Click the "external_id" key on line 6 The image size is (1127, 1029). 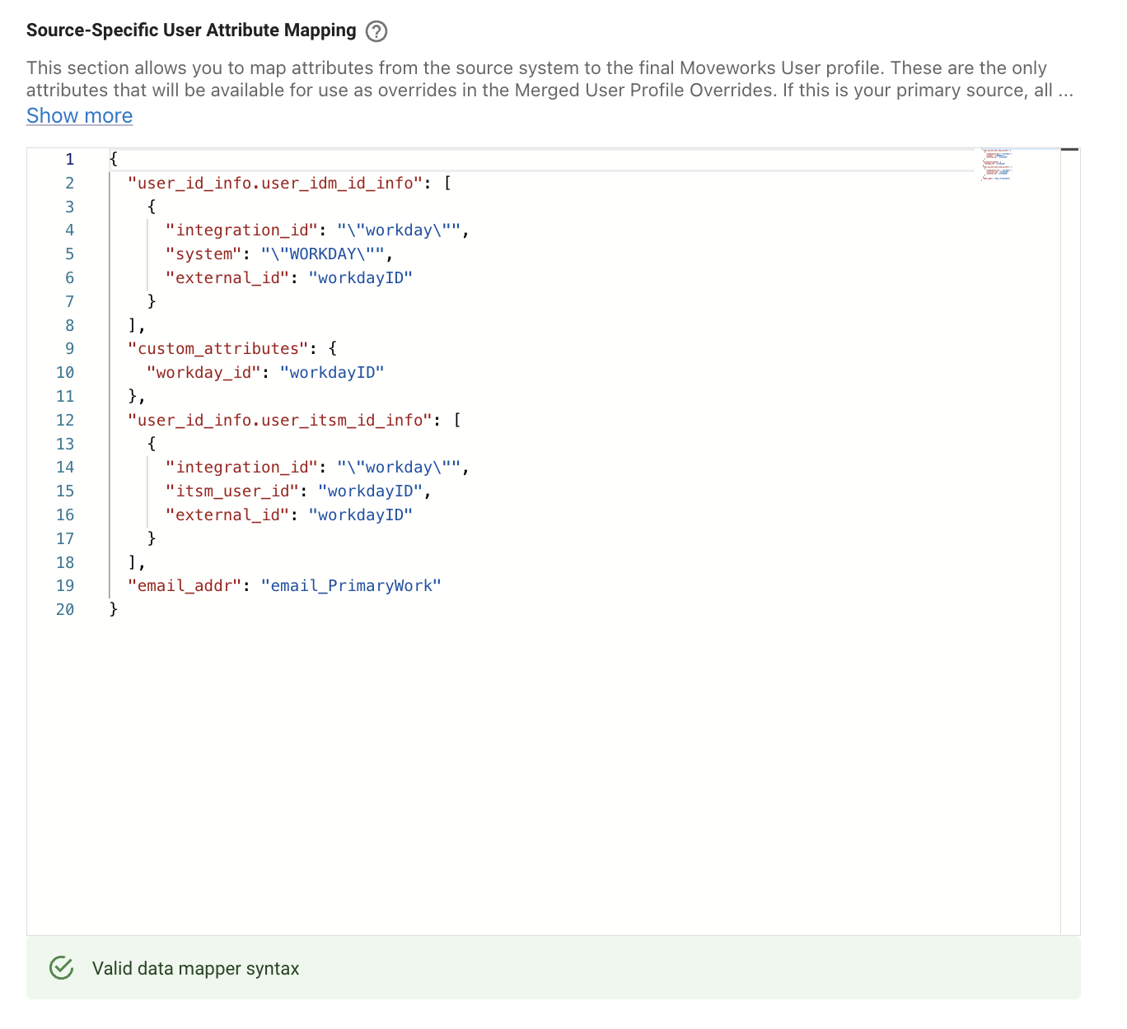click(x=227, y=278)
